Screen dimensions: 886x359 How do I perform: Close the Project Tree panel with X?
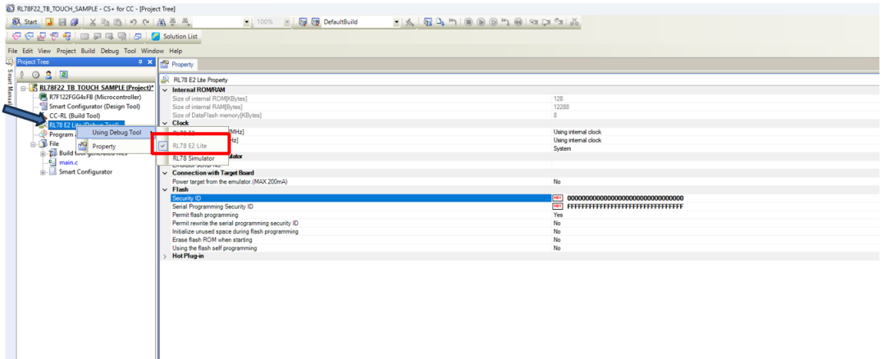pyautogui.click(x=150, y=62)
